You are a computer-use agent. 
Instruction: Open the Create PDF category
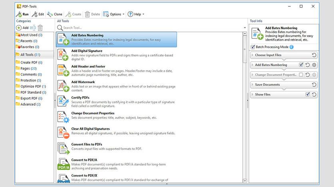click(x=34, y=62)
